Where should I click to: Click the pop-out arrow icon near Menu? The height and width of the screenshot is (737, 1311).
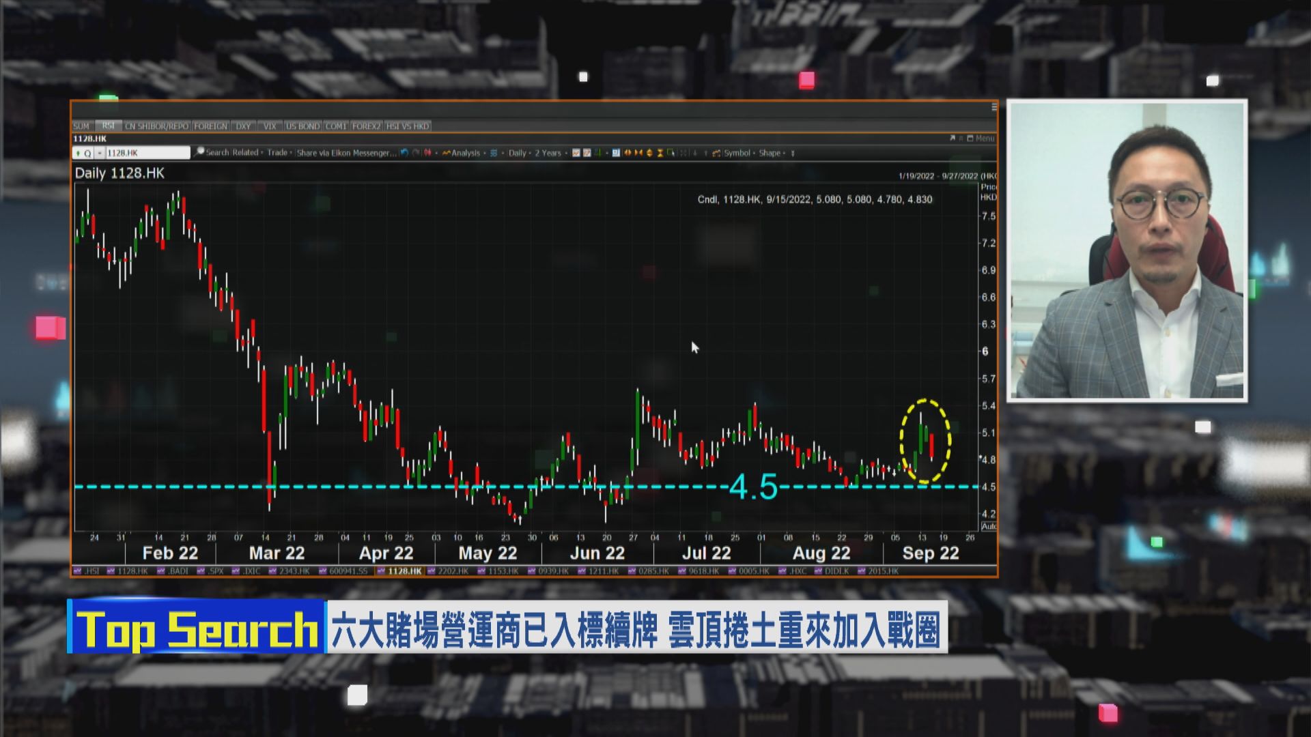(x=952, y=139)
